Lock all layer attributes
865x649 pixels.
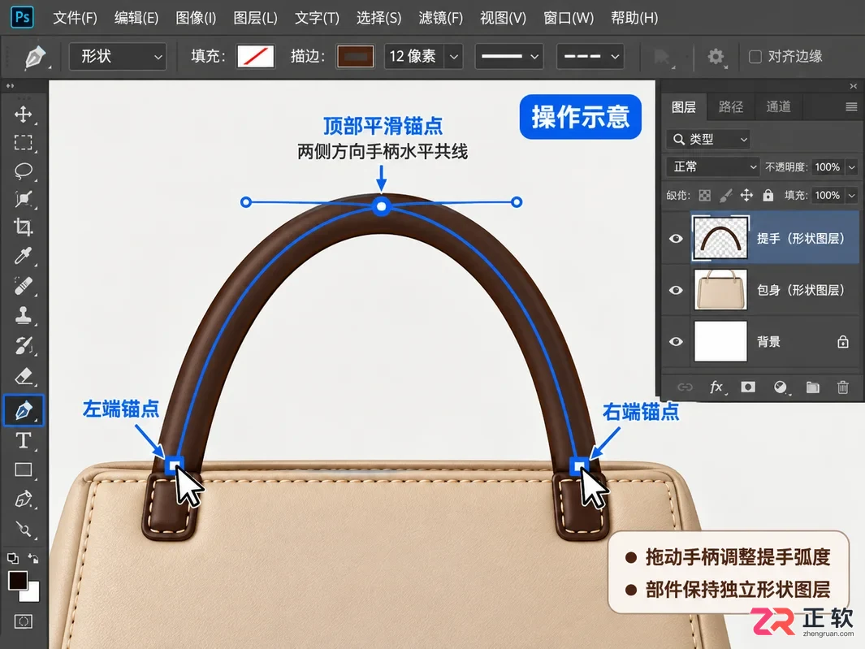pyautogui.click(x=768, y=196)
